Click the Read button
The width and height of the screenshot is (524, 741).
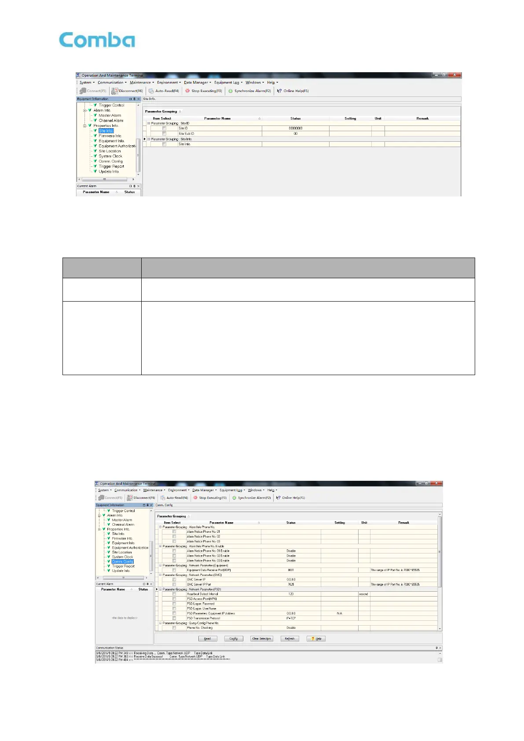(x=207, y=638)
